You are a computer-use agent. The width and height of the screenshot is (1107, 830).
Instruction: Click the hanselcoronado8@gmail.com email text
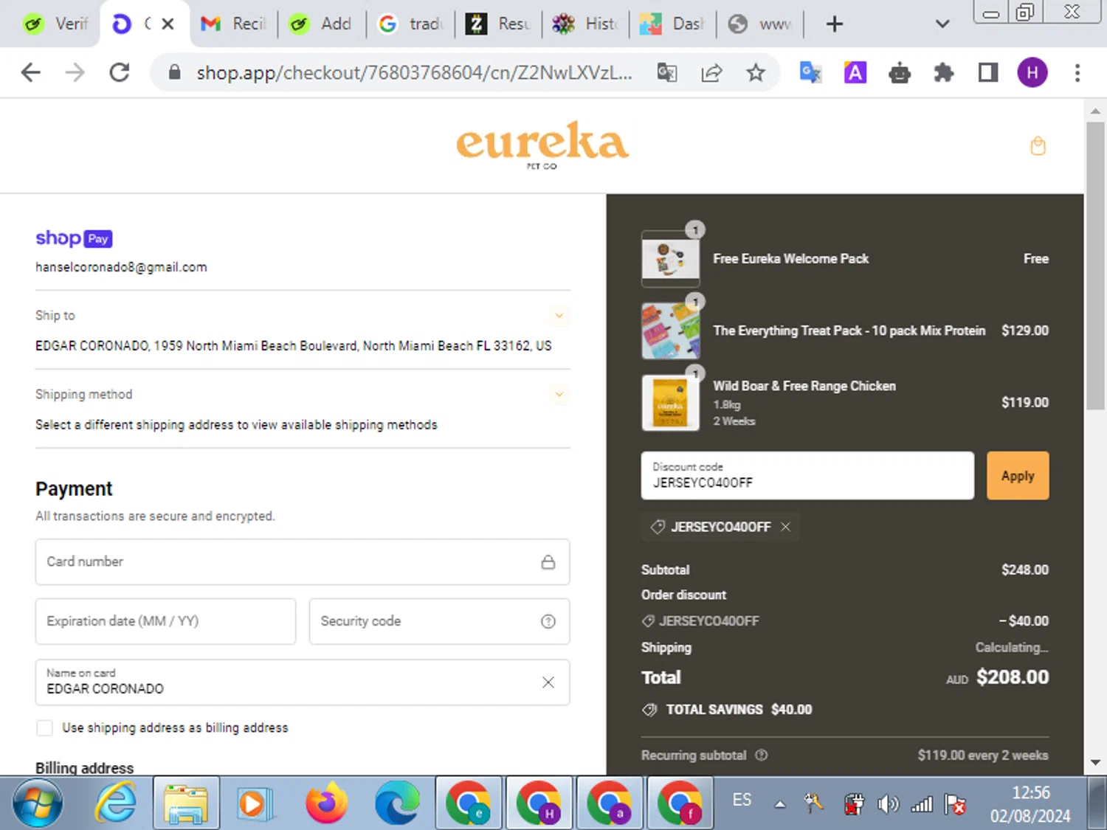coord(121,267)
